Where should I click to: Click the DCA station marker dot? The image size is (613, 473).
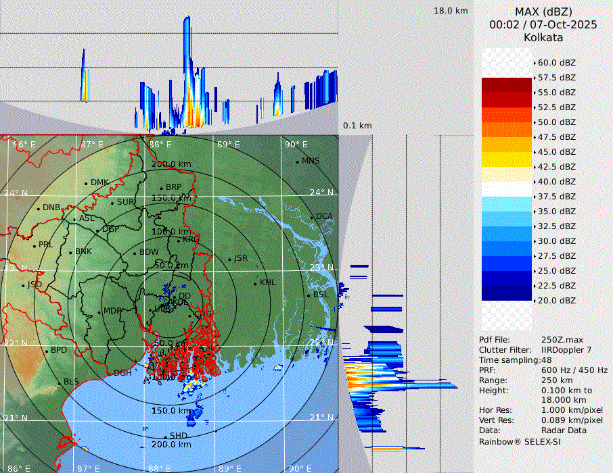pyautogui.click(x=312, y=217)
